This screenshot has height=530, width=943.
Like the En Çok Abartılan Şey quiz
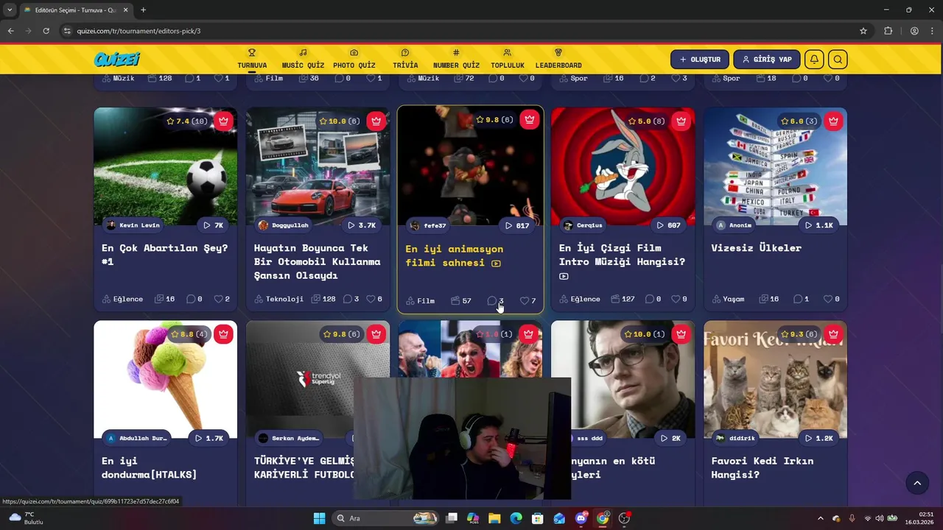pos(219,299)
